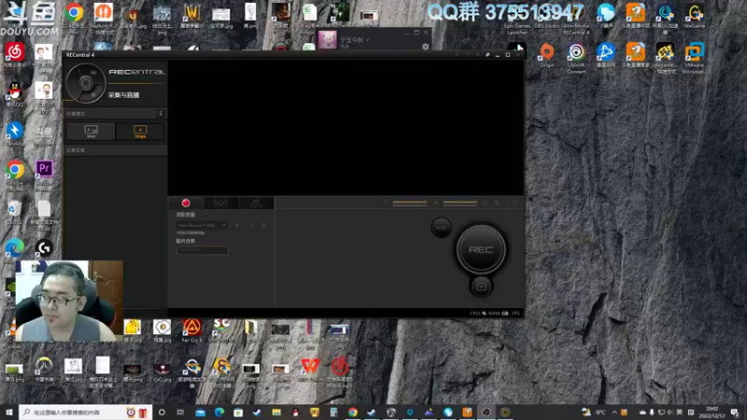Select Multi capture mode
This screenshot has width=747, height=420.
point(91,132)
